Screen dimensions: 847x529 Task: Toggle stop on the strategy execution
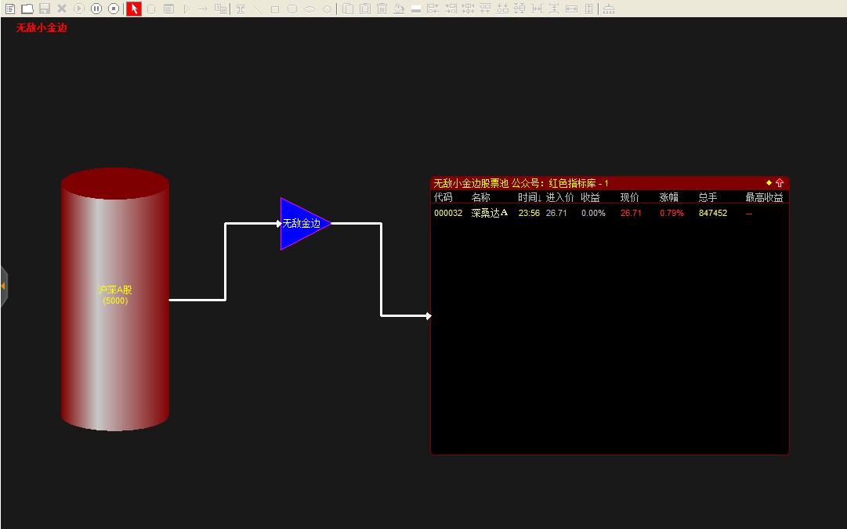pos(113,9)
